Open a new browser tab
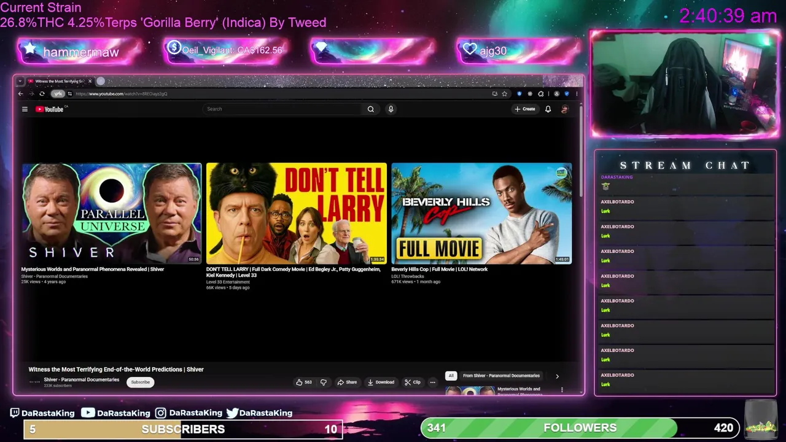786x442 pixels. [101, 81]
